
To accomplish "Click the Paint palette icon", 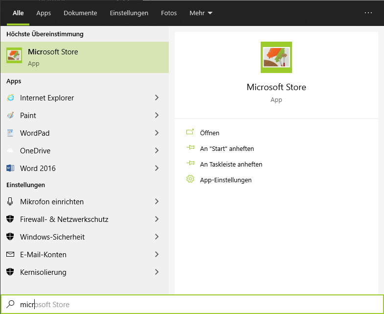I will [10, 115].
